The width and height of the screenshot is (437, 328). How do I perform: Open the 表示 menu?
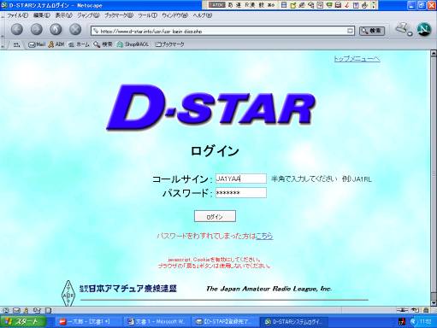[x=63, y=15]
